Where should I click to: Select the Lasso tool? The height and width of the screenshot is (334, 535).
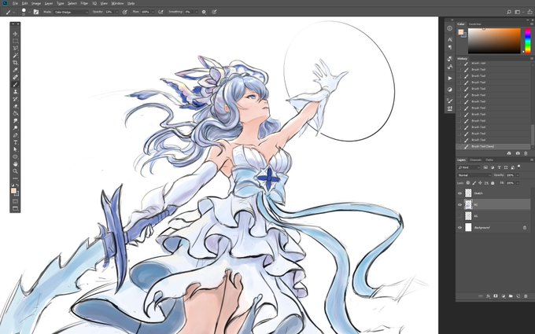(15, 48)
